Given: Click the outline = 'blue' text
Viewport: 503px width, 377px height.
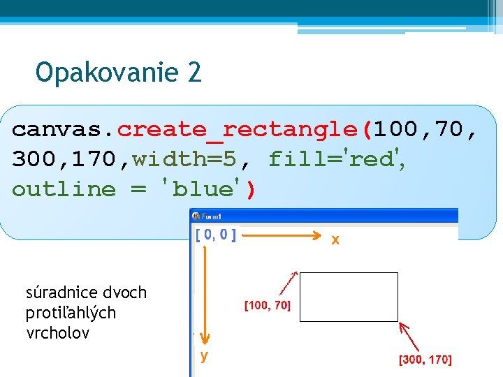Looking at the screenshot, I should (126, 189).
